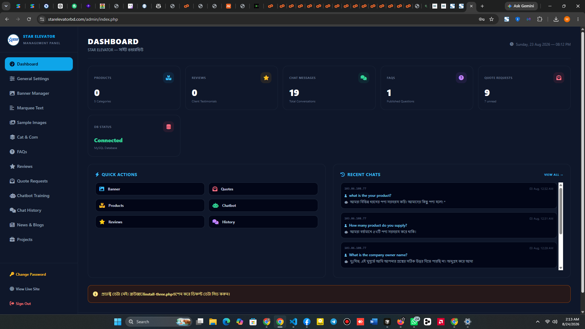The image size is (585, 329).
Task: Open chat 'What is the company owner name?'
Action: 448,255
